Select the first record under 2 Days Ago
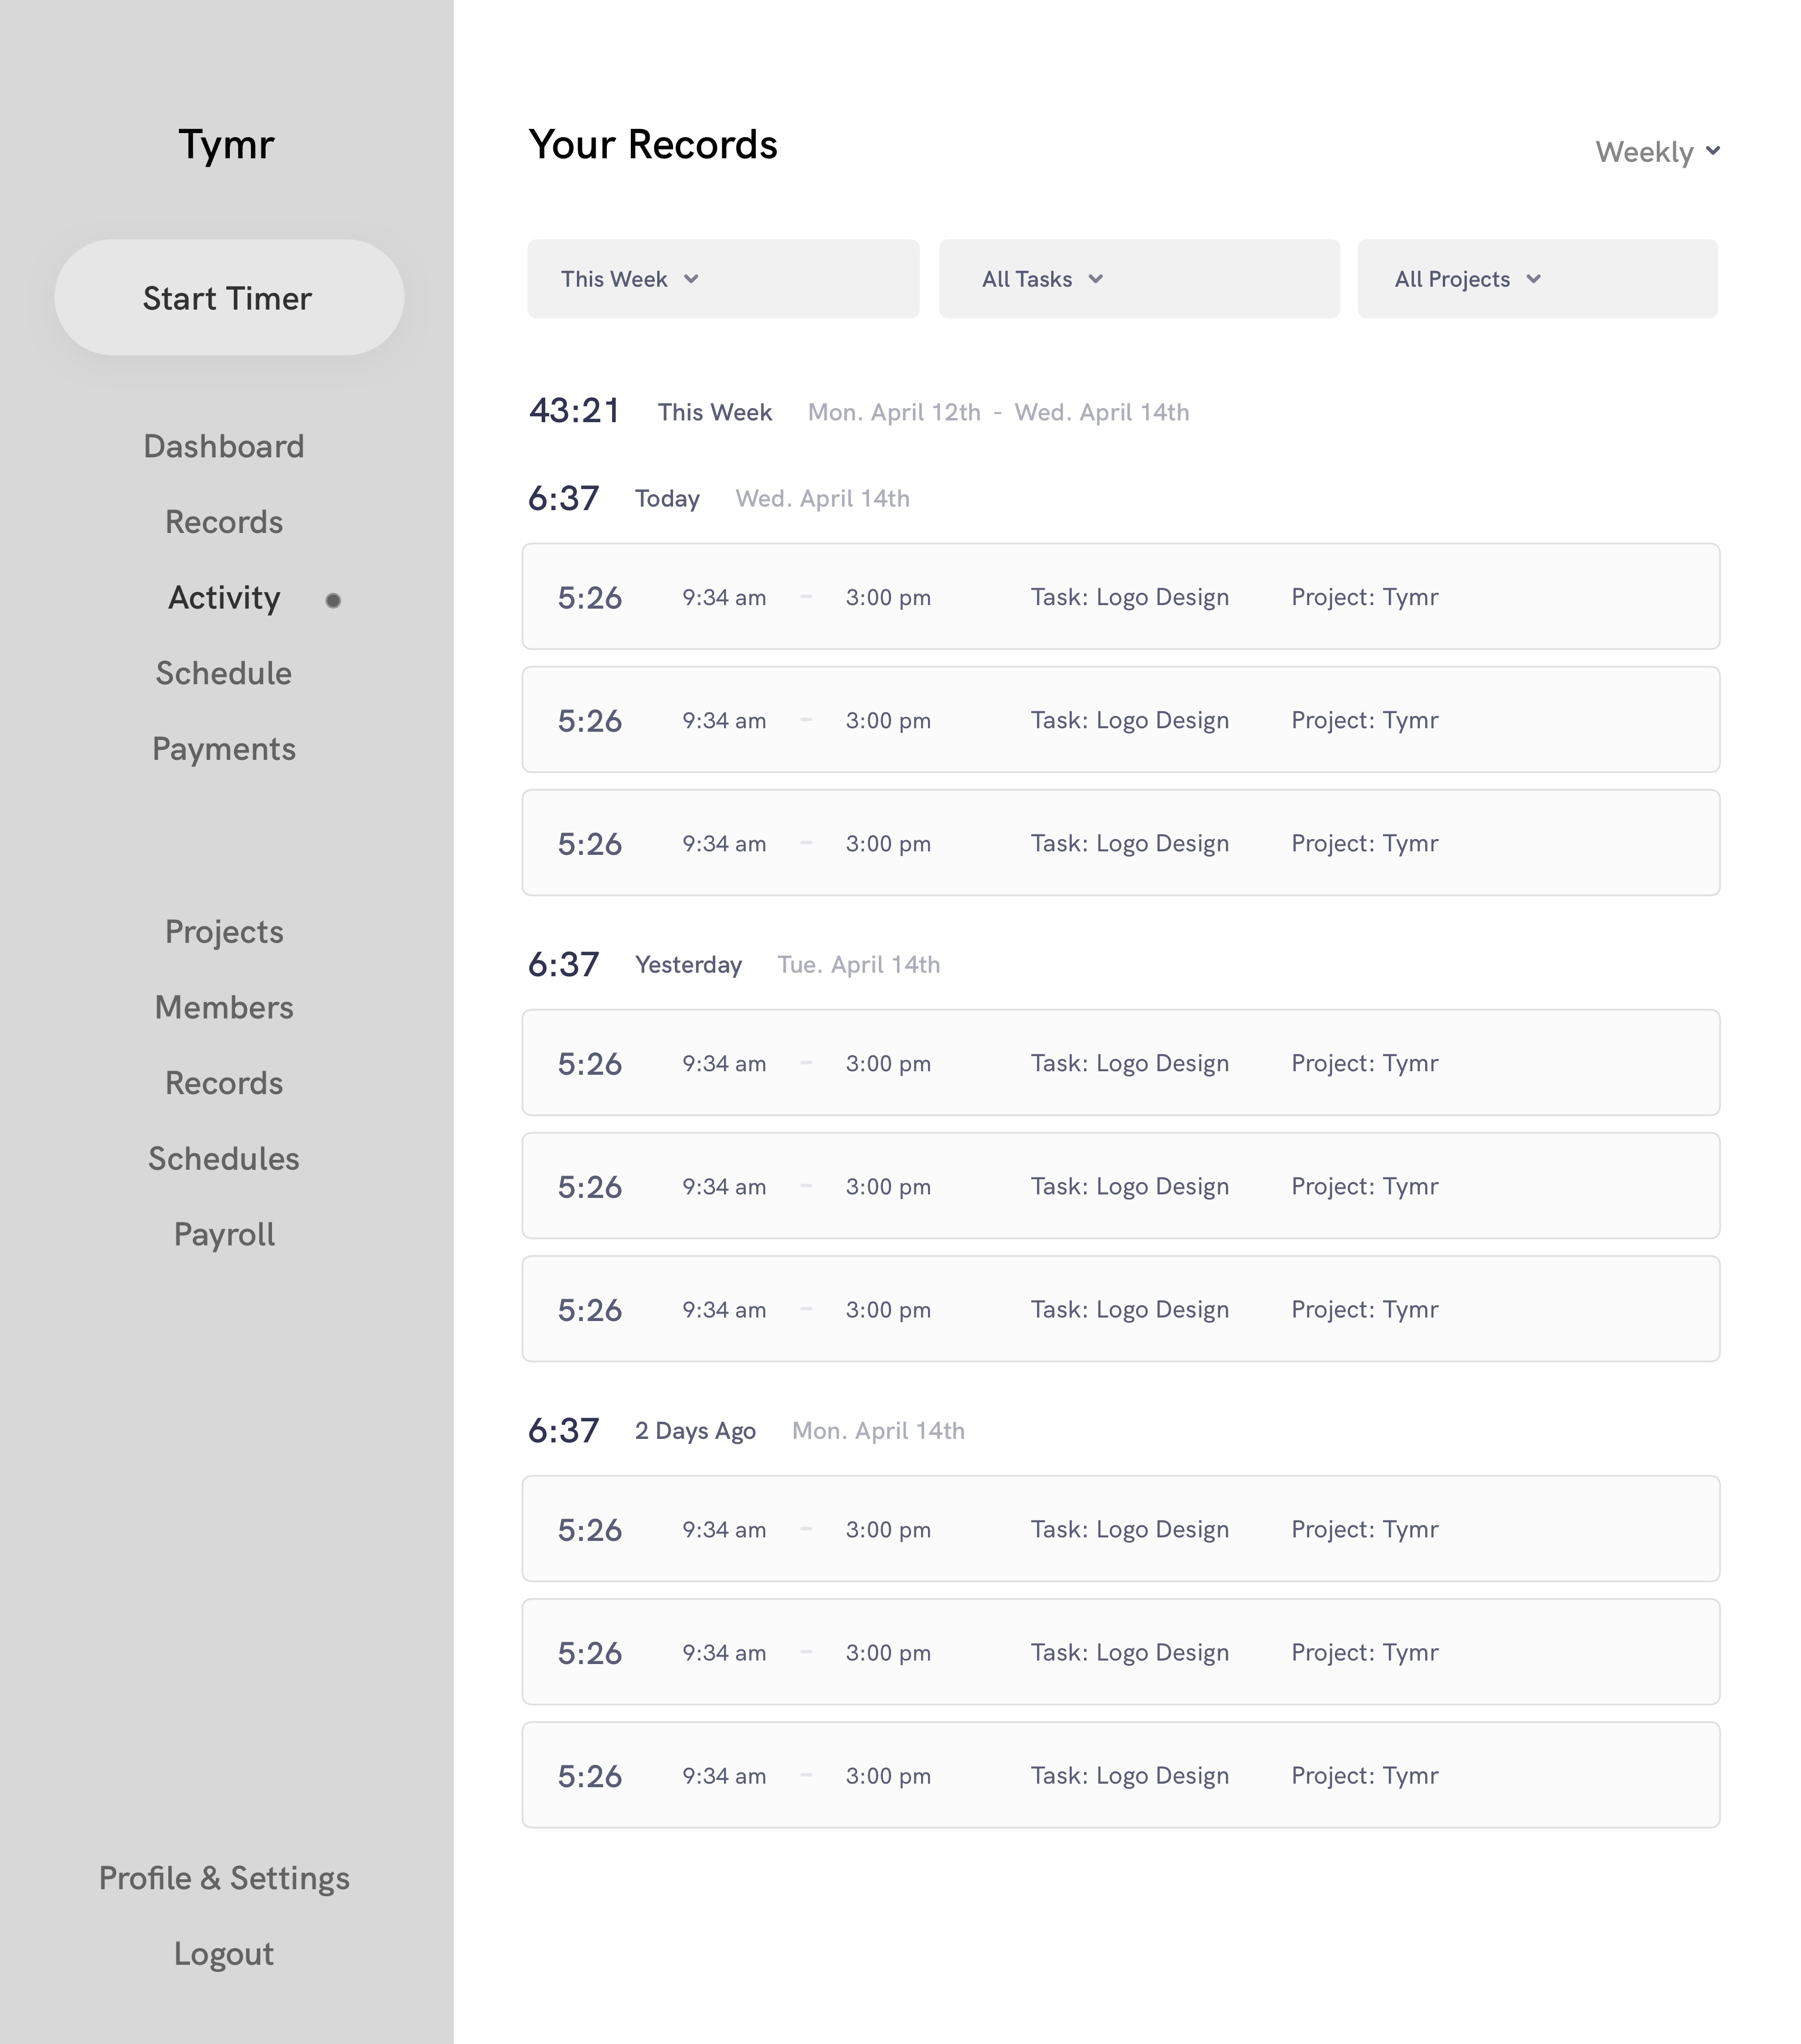The width and height of the screenshot is (1801, 2044). 1121,1529
